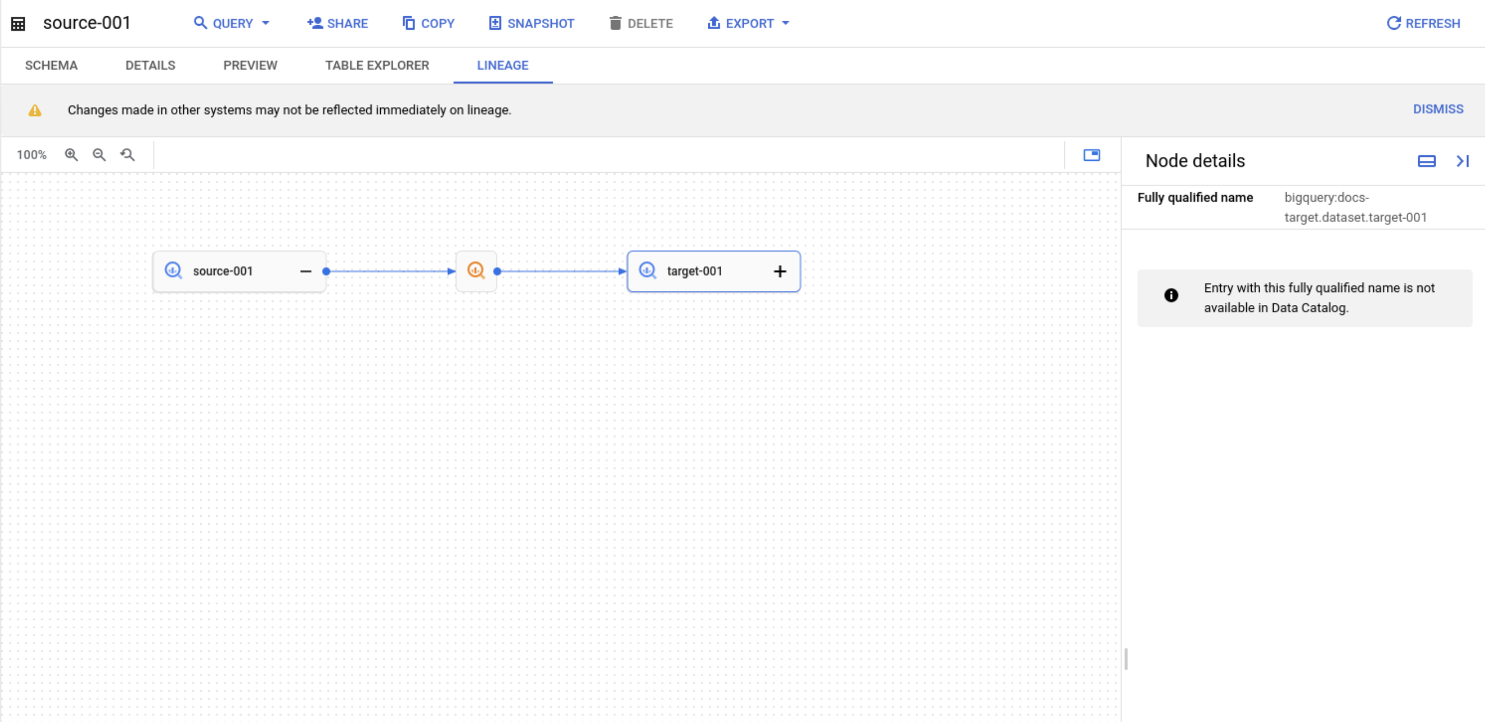
Task: Click the fit to screen view icon
Action: [x=1092, y=155]
